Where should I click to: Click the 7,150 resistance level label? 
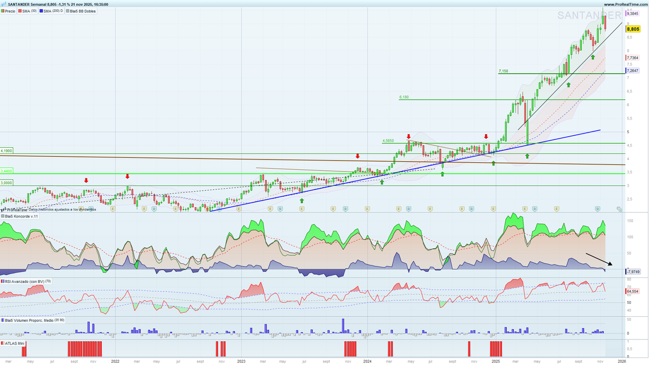(x=504, y=71)
